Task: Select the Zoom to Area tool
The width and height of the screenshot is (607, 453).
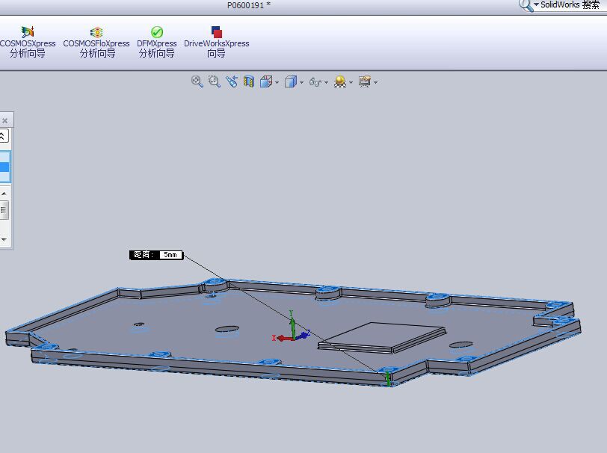Action: [215, 81]
